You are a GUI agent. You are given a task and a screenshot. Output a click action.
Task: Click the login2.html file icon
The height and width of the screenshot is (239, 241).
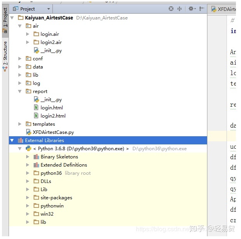(x=36, y=116)
